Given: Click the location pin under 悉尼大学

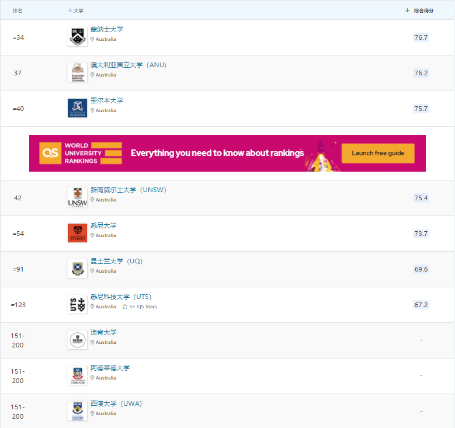Looking at the screenshot, I should click(x=92, y=235).
